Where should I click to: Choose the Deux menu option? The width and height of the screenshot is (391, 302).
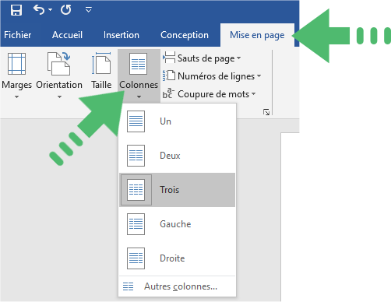click(178, 156)
